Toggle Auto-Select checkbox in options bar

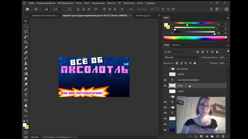pyautogui.click(x=46, y=9)
